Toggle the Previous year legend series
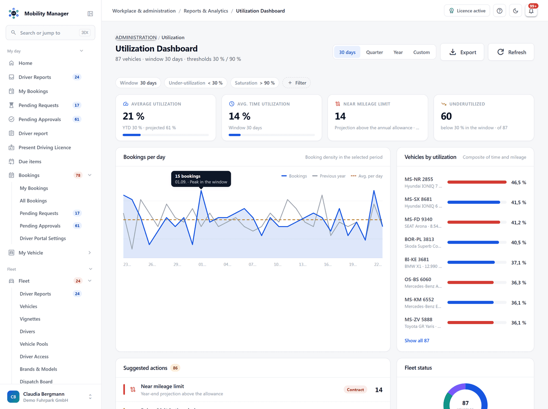This screenshot has width=548, height=409. (x=329, y=176)
